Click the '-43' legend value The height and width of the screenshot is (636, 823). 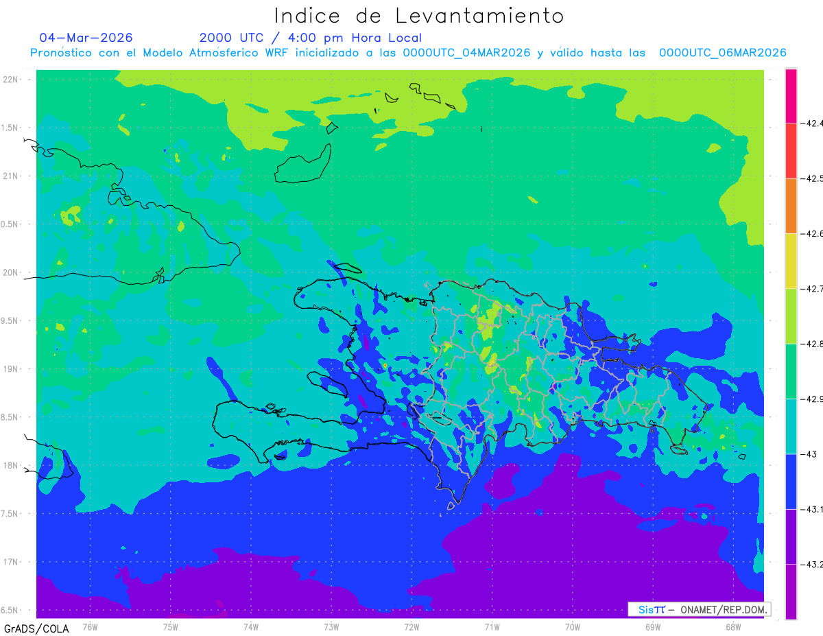[808, 454]
